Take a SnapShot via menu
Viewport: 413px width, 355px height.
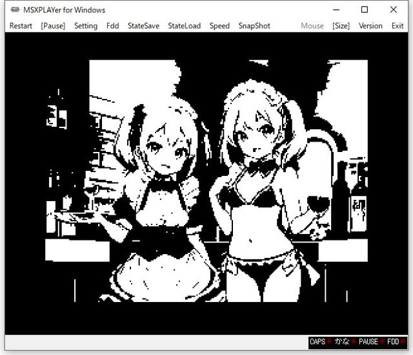(x=254, y=26)
